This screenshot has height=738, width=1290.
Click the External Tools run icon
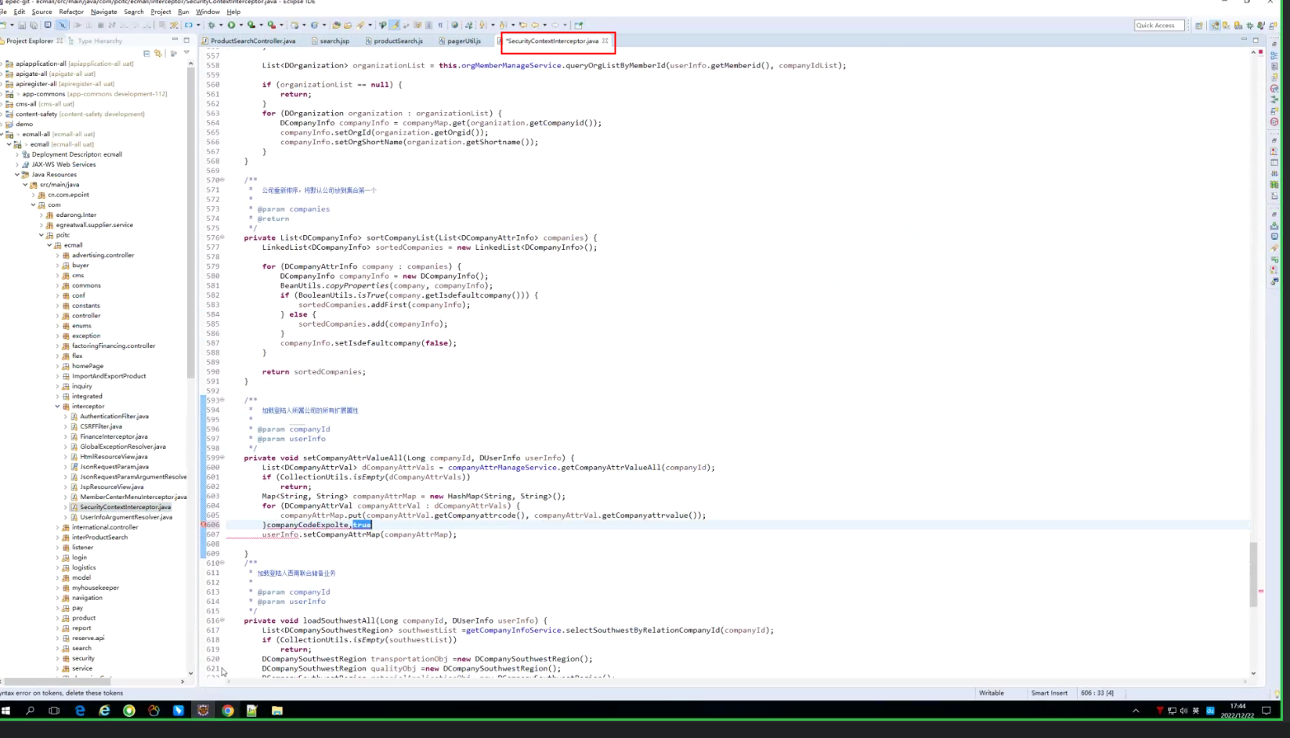point(271,25)
